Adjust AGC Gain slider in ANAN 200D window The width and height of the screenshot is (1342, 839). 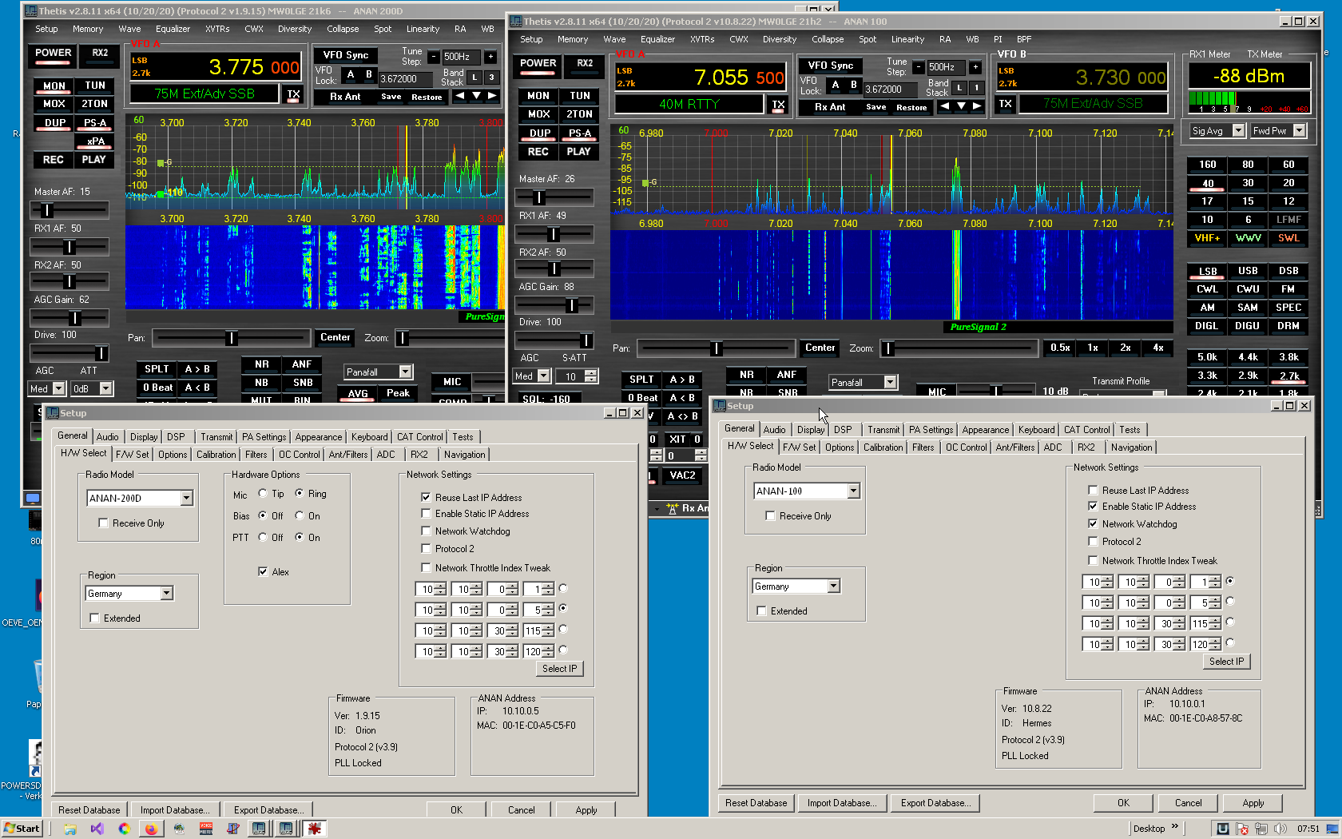coord(69,318)
